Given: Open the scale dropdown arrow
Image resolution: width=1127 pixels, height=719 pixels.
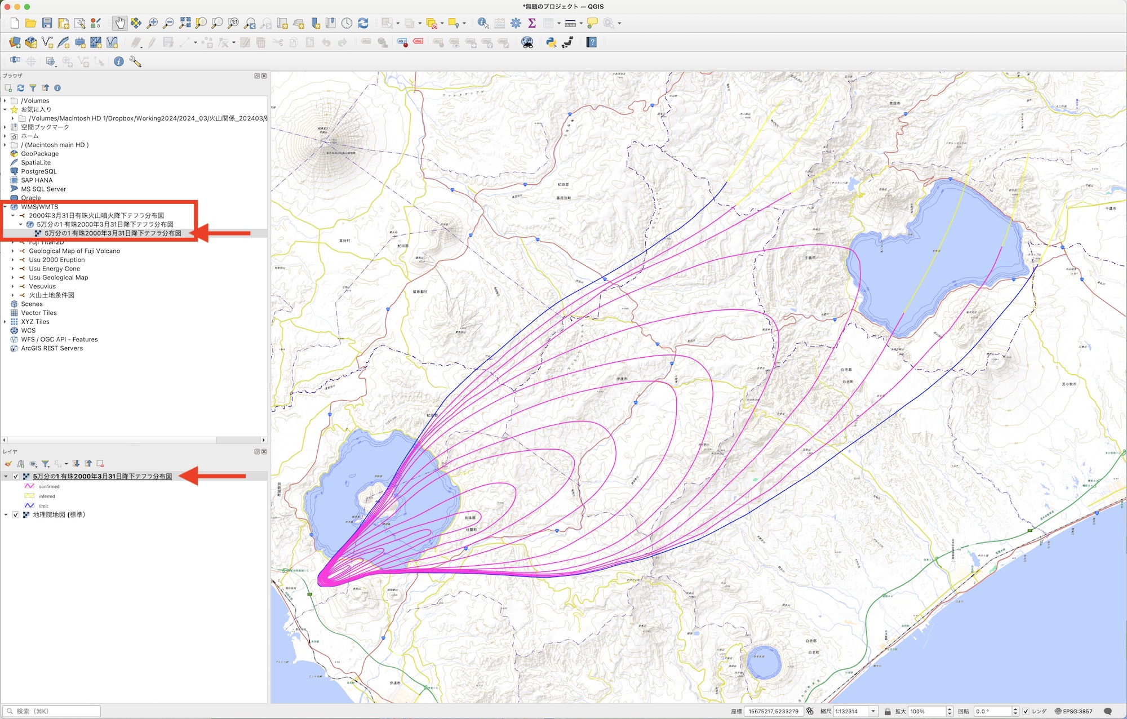Looking at the screenshot, I should pos(873,711).
